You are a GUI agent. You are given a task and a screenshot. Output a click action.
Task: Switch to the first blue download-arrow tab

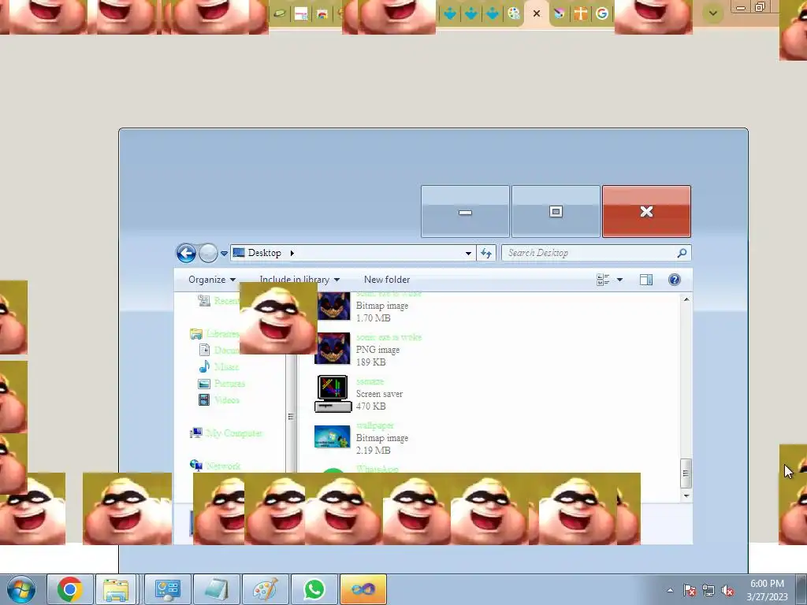[x=450, y=14]
